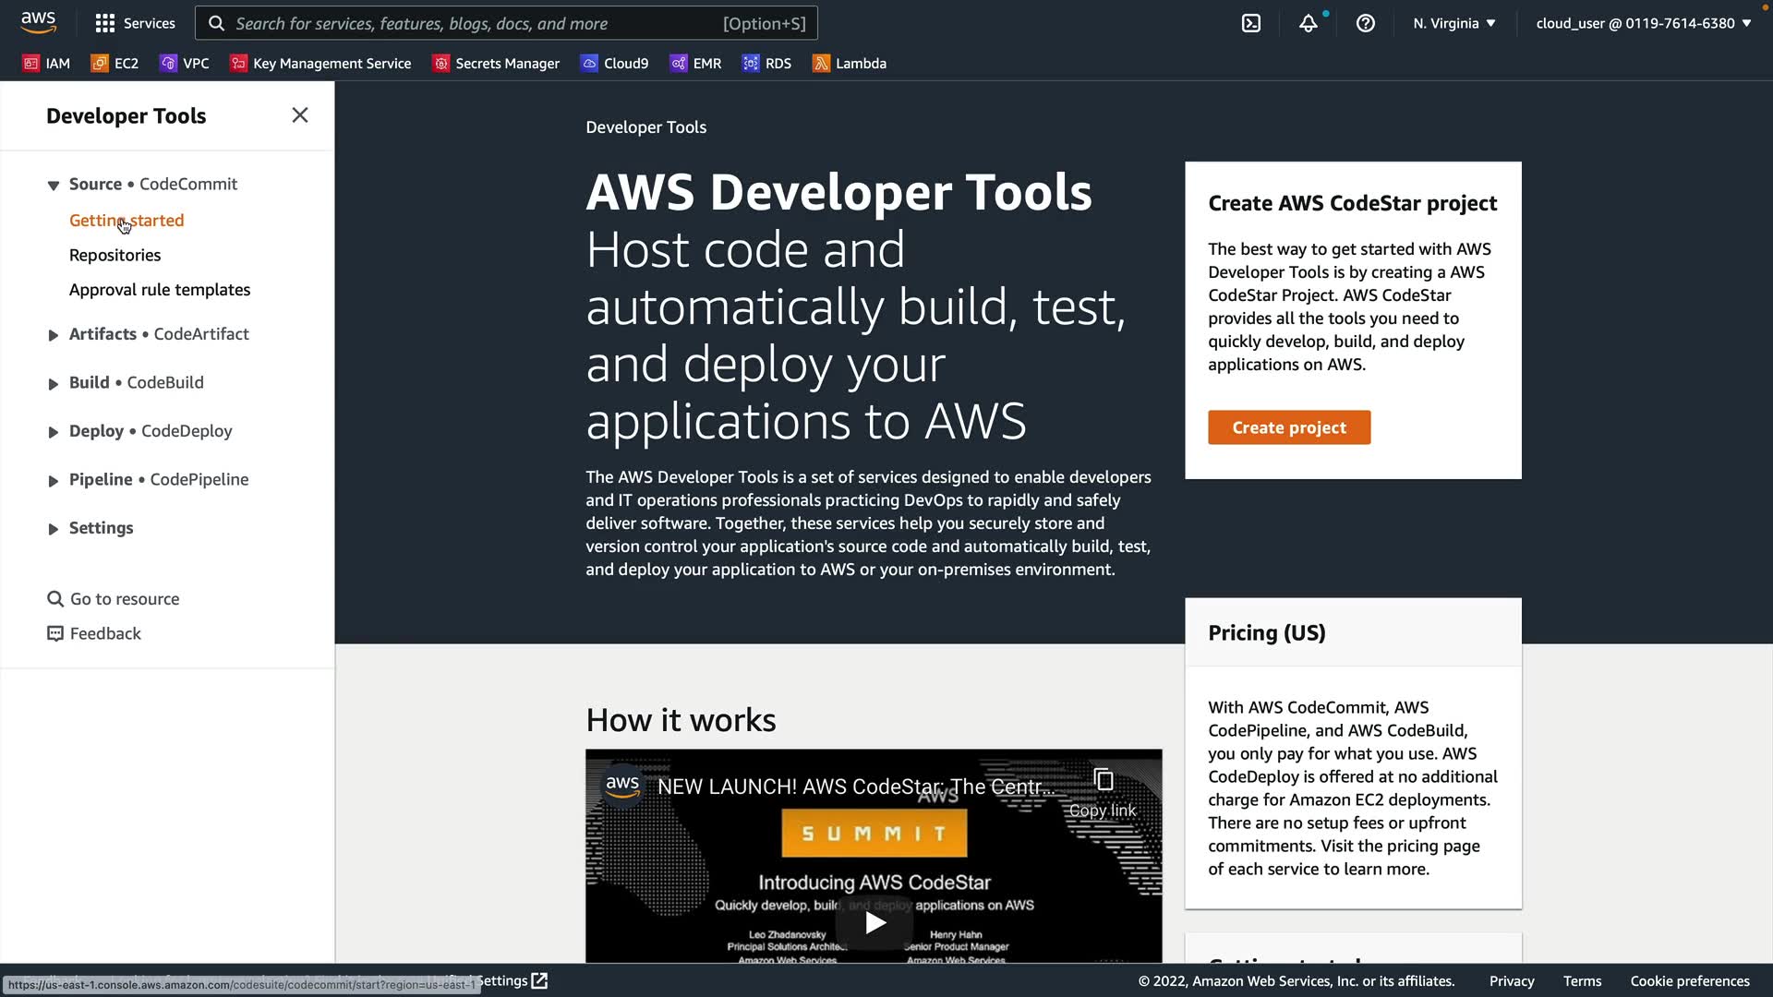
Task: Play the AWS CodeStar intro video
Action: point(874,922)
